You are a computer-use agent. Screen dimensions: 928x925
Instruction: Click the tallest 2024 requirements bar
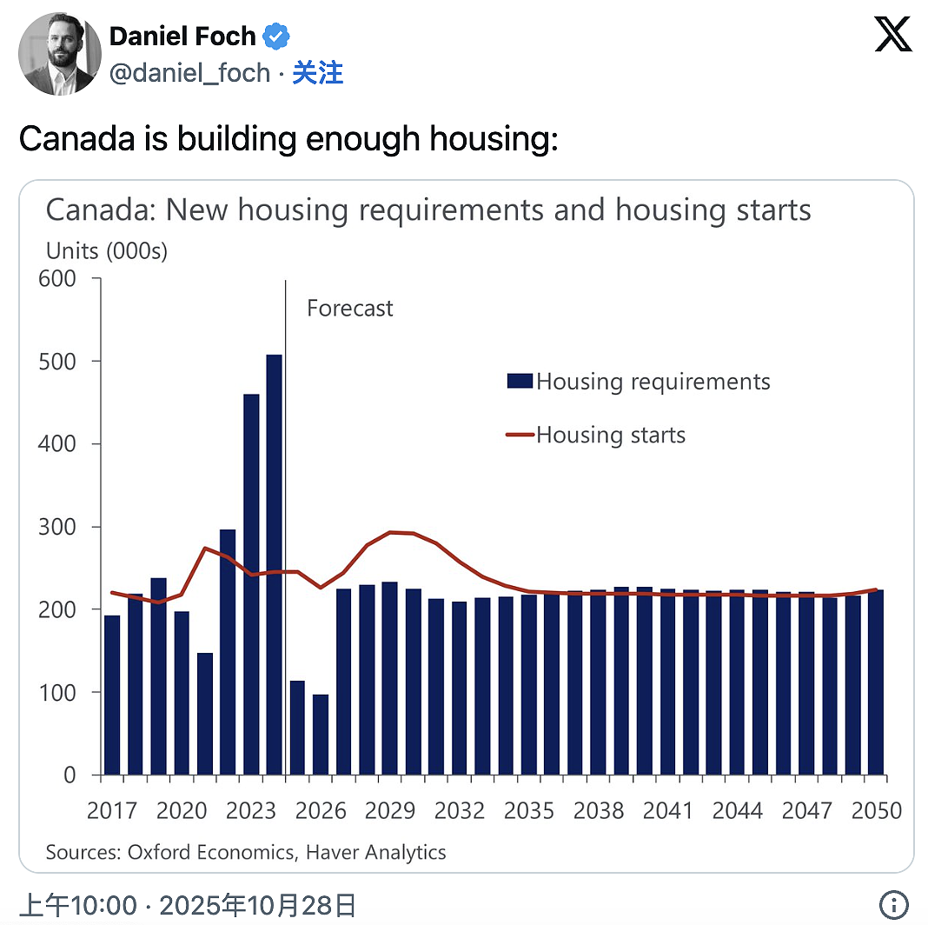(274, 564)
